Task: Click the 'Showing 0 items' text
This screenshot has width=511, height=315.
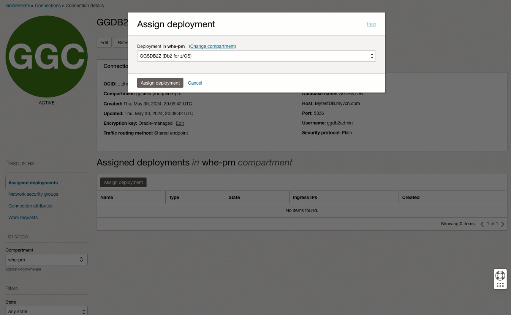Action: pos(458,224)
